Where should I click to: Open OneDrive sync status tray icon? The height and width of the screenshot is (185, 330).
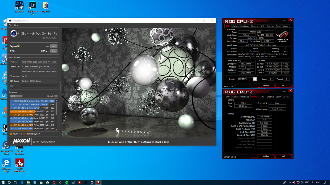pyautogui.click(x=294, y=182)
